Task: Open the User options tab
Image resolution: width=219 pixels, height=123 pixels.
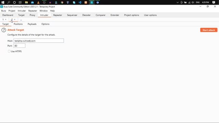Action: click(x=150, y=15)
